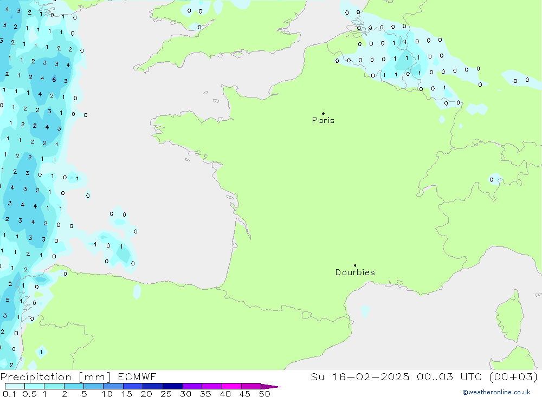542x397 pixels.
Task: Pick the 25–30 mm navy legend swatch
Action: tap(172, 386)
